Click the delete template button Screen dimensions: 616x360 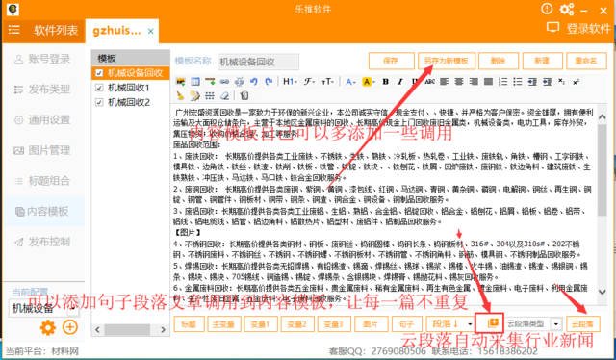tap(498, 61)
